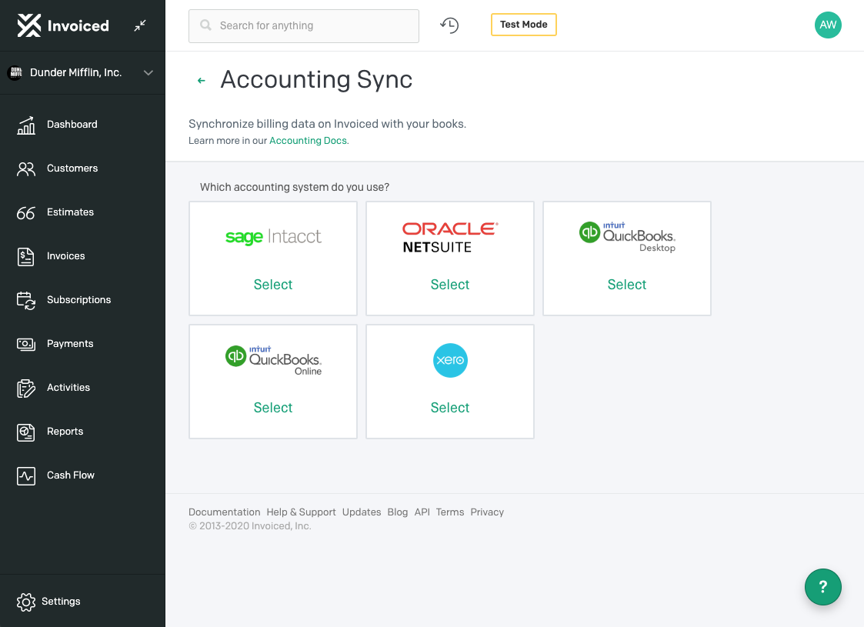The width and height of the screenshot is (864, 627).
Task: Click the Dunder Mifflin company avatar
Action: tap(15, 72)
